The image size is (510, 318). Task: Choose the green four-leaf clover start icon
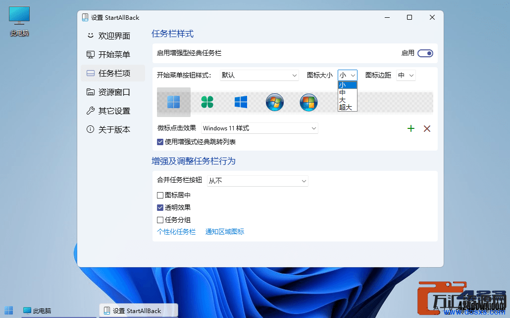(207, 102)
